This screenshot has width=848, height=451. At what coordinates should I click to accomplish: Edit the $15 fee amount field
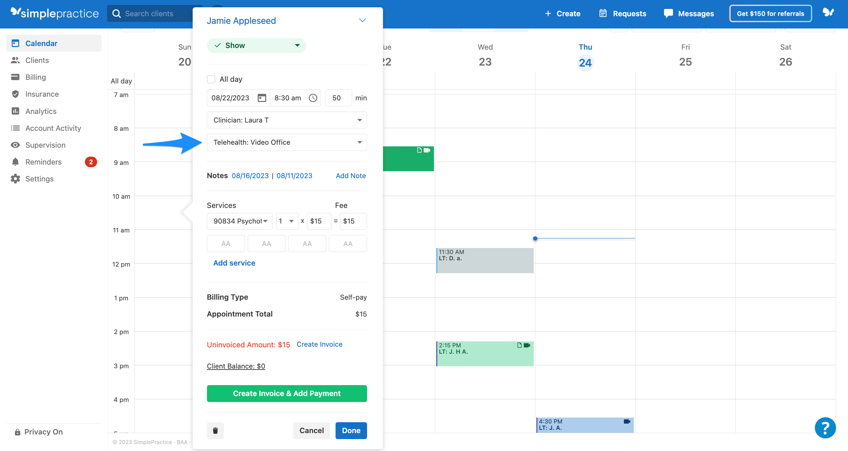point(318,221)
